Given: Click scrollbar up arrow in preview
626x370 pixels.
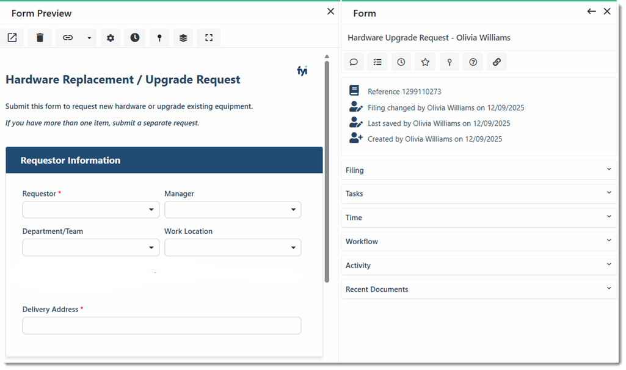Looking at the screenshot, I should (327, 57).
